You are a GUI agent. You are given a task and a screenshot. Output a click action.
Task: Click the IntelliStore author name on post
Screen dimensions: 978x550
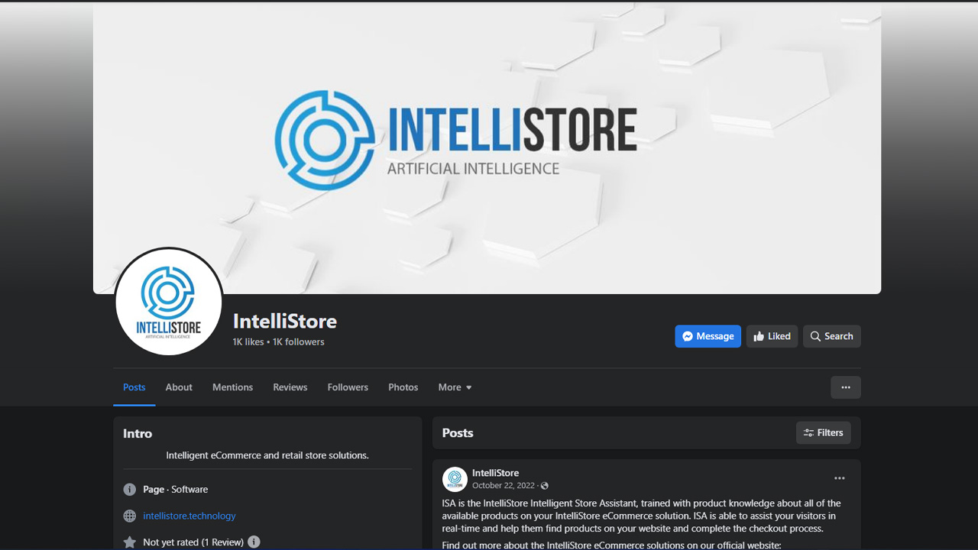pyautogui.click(x=495, y=473)
